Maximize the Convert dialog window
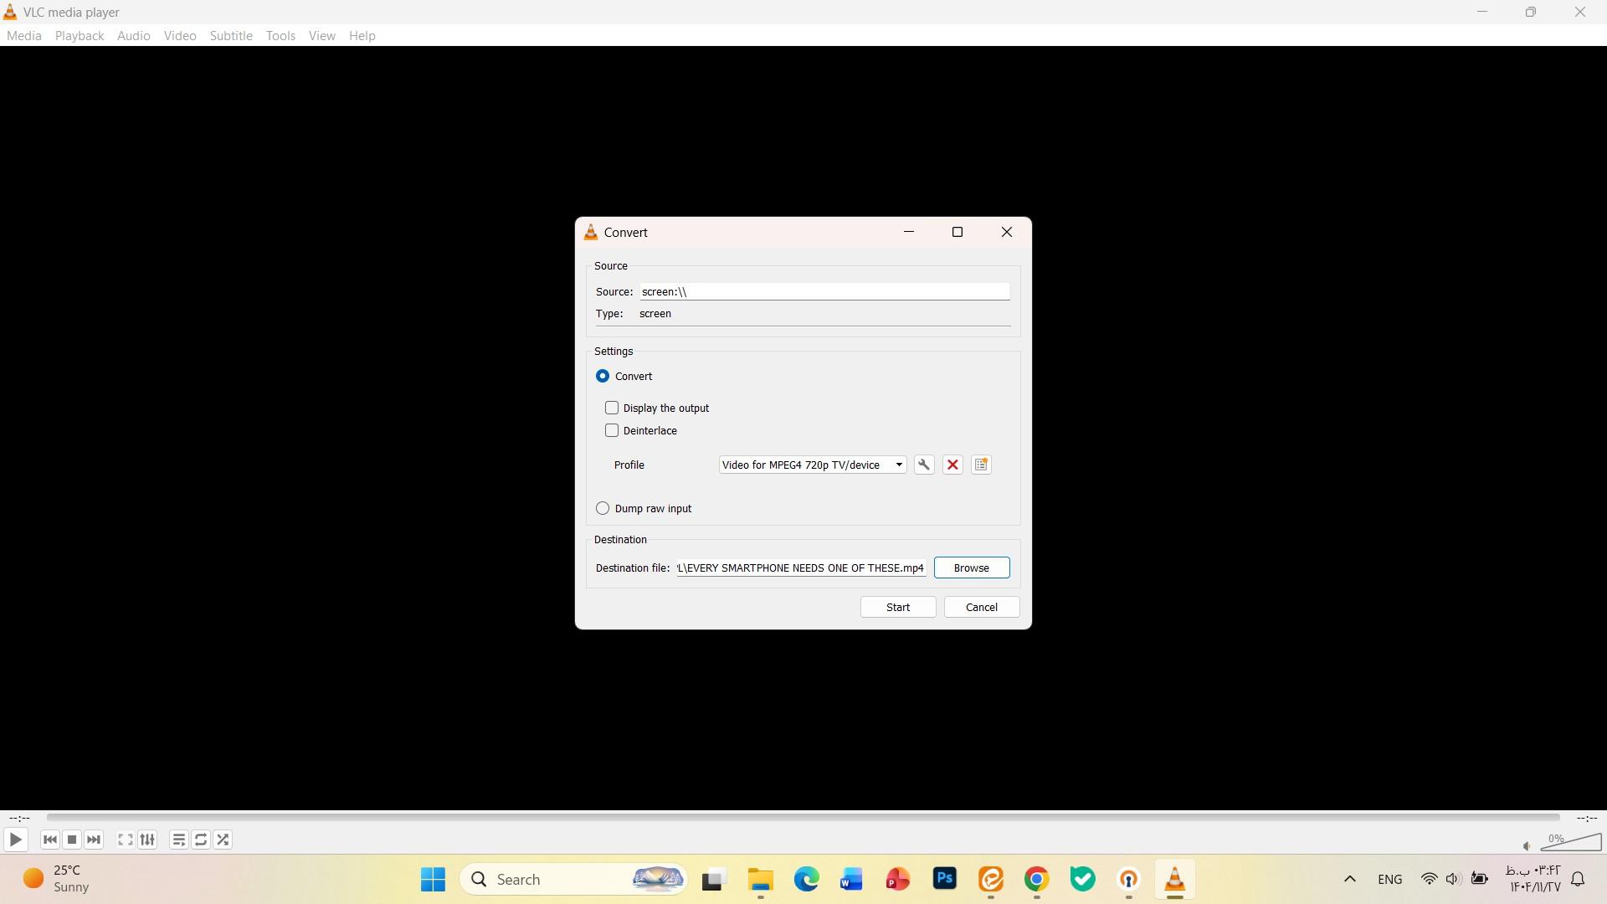The image size is (1607, 904). click(x=958, y=232)
